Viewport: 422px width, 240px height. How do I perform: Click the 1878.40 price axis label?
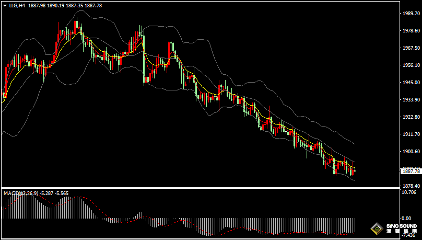coord(410,186)
